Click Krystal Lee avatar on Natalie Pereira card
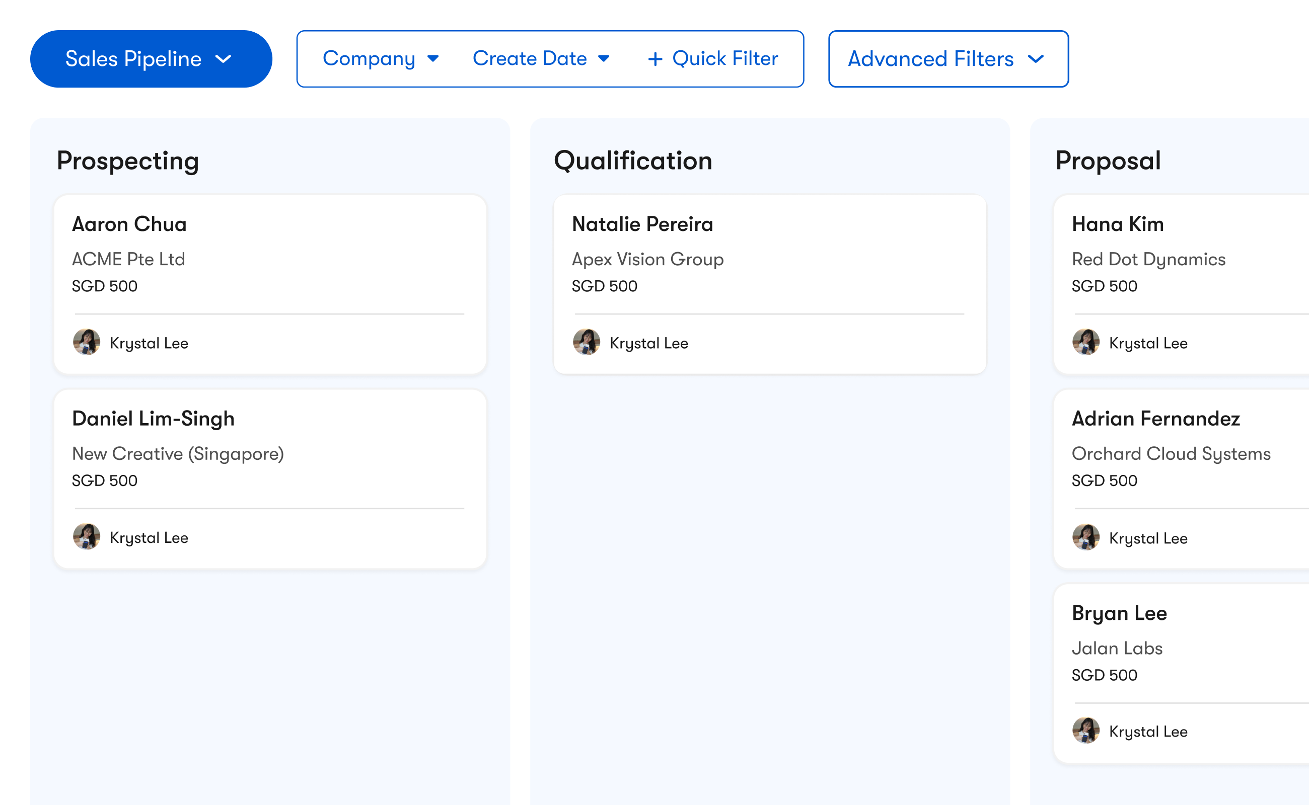Viewport: 1309px width, 805px height. 586,342
